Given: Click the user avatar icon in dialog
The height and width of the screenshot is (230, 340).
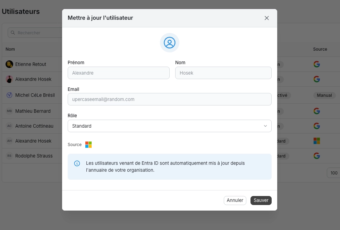Looking at the screenshot, I should click(170, 43).
